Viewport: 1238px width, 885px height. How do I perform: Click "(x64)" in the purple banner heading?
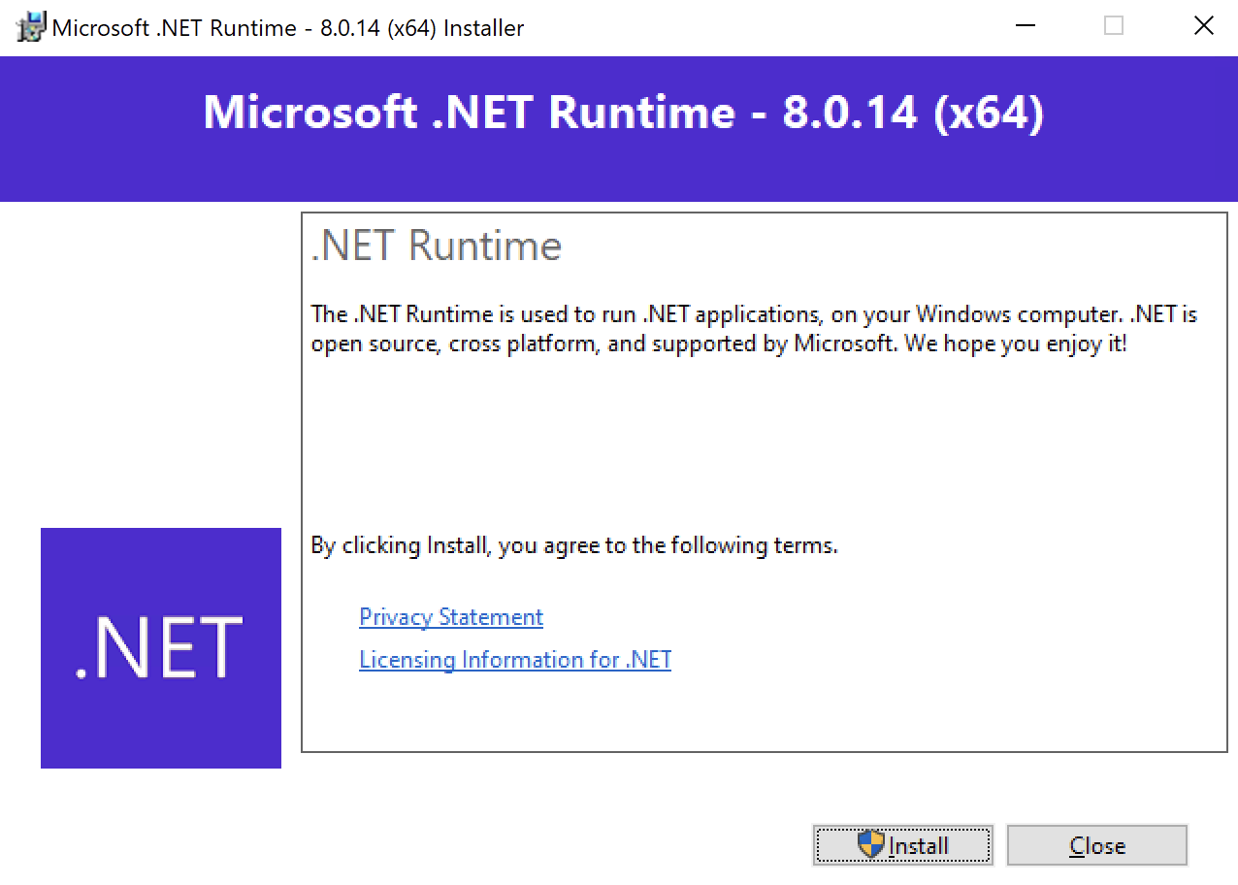(x=989, y=113)
